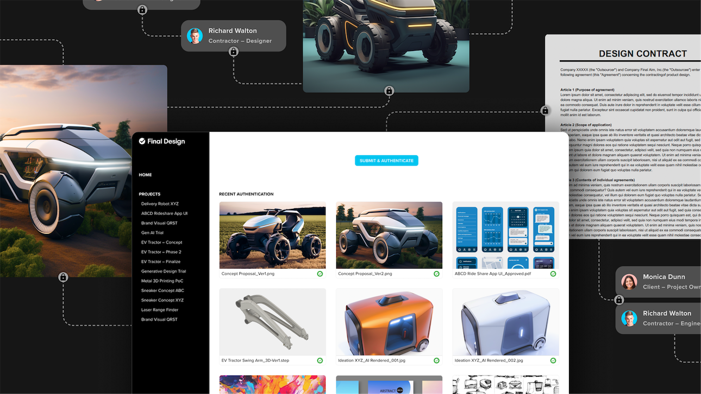Click green check beside Concept Proposal_Ver2.png
The image size is (701, 394).
[436, 274]
